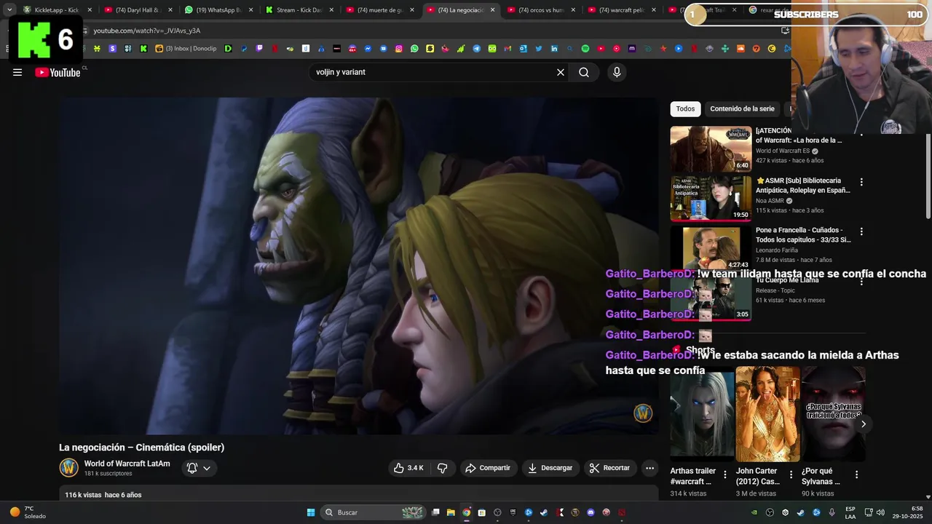Open Steam from the taskbar
This screenshot has height=524, width=932.
[x=543, y=512]
